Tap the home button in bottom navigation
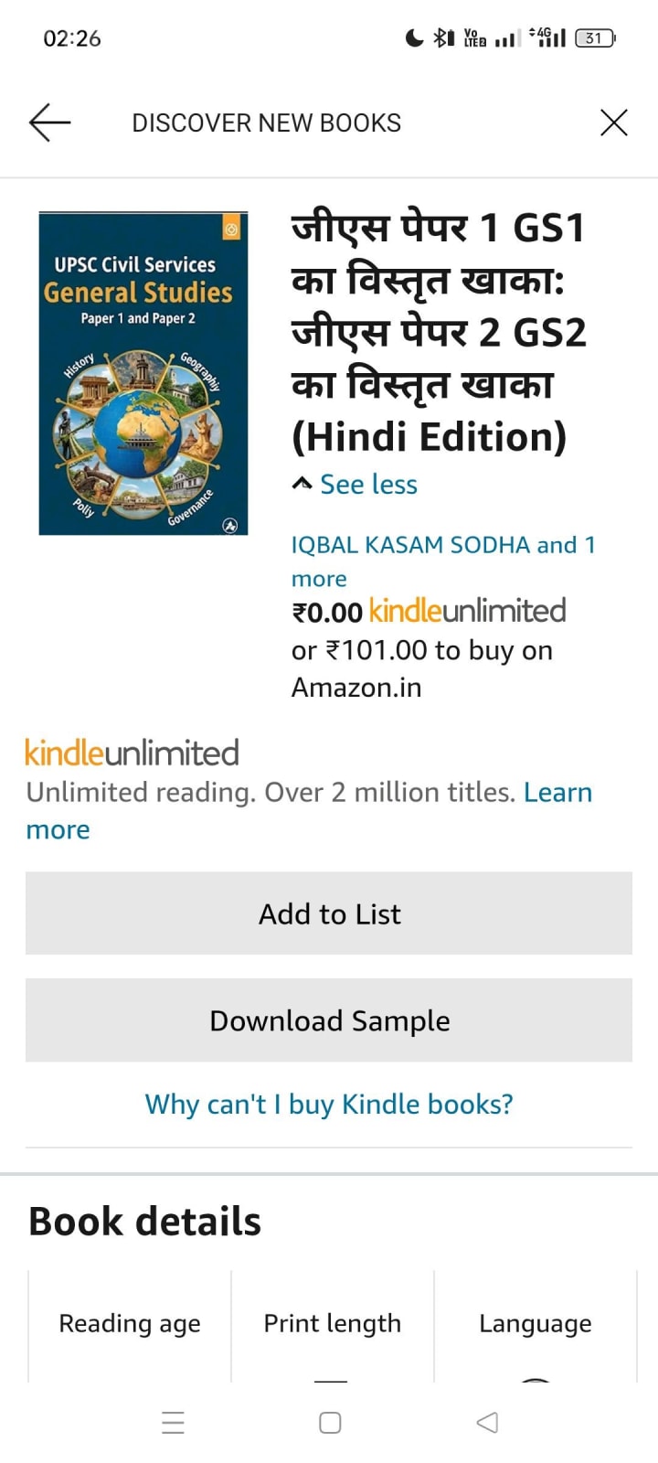This screenshot has height=1463, width=658. (x=329, y=1423)
